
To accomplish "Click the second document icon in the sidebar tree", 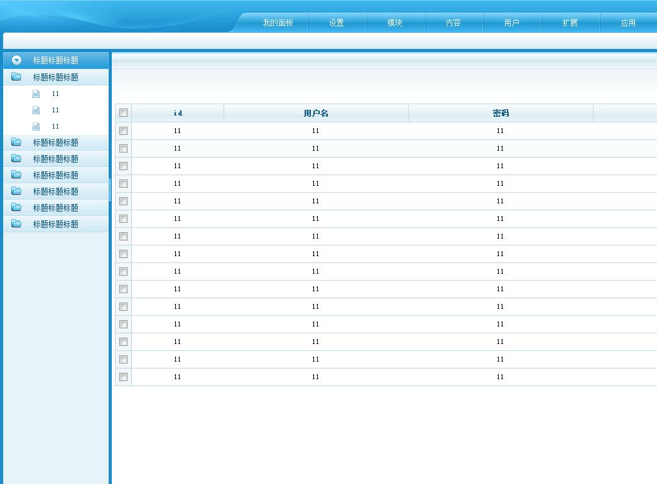I will tap(36, 110).
